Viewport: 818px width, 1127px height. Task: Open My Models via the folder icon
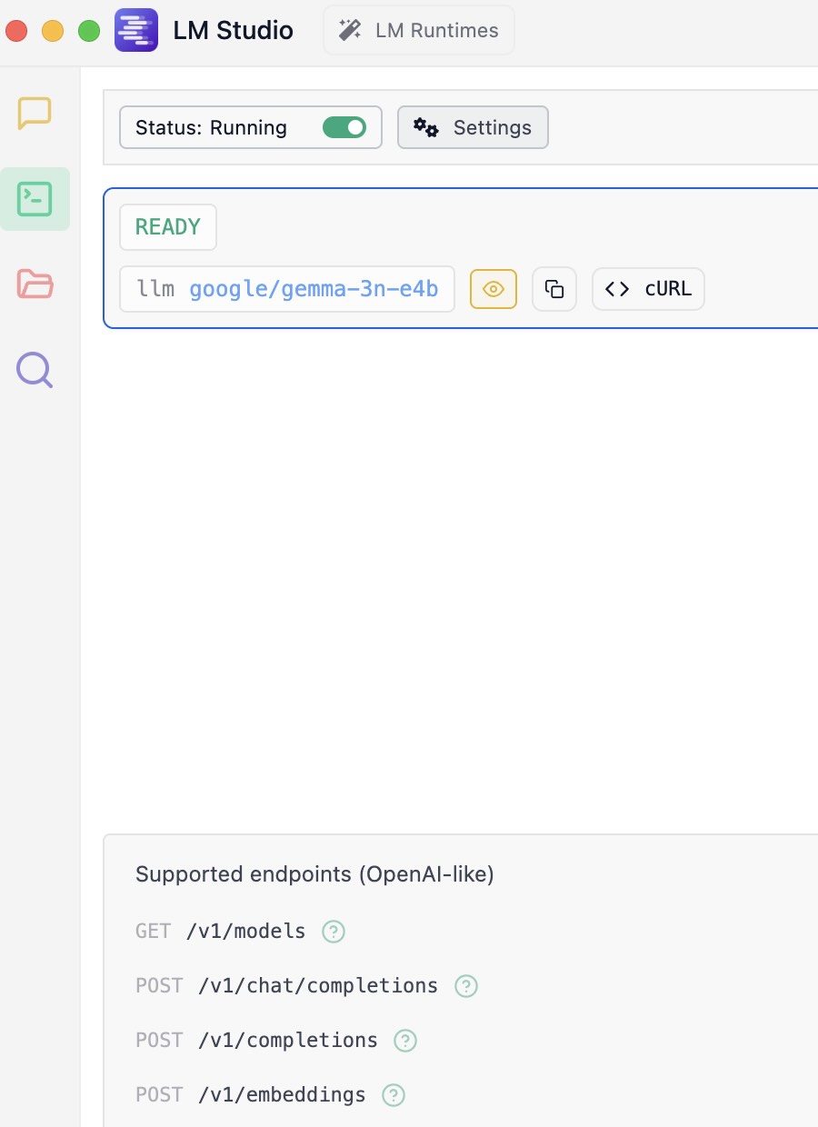[x=34, y=284]
